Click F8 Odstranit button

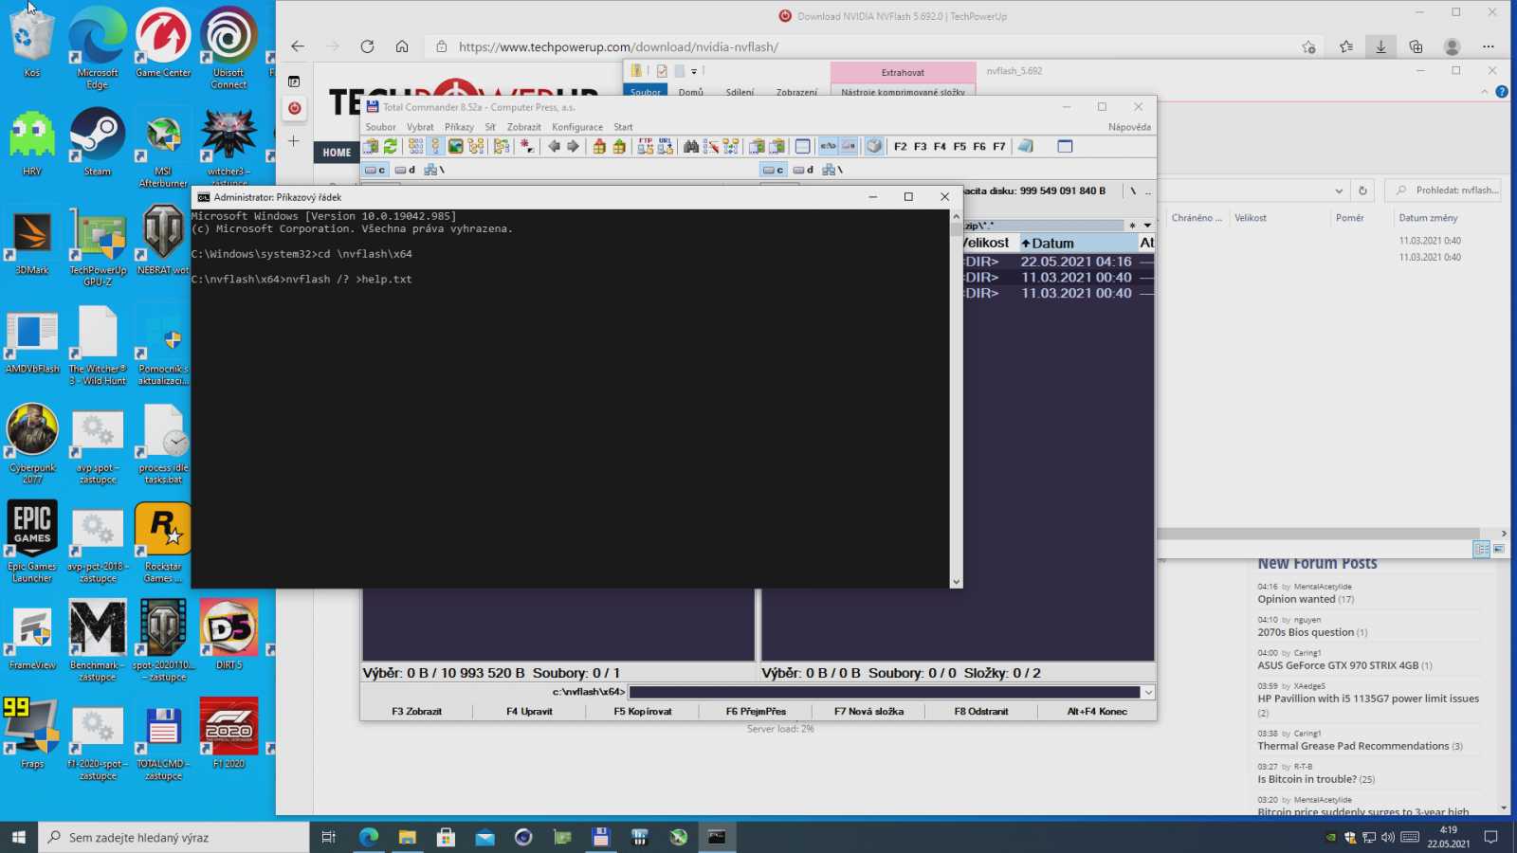point(981,711)
